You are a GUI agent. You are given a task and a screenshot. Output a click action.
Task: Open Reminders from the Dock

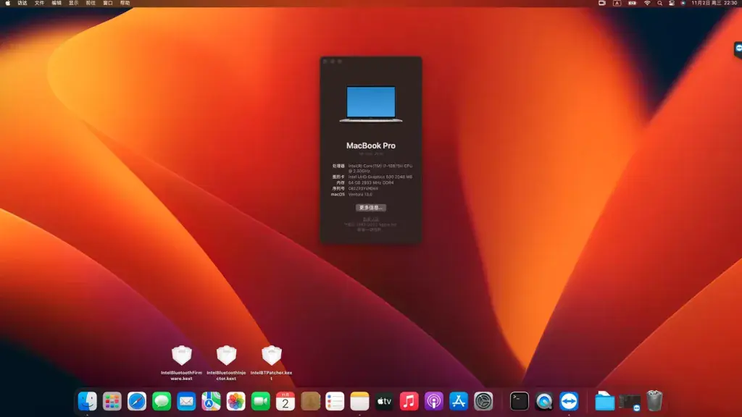pos(335,401)
